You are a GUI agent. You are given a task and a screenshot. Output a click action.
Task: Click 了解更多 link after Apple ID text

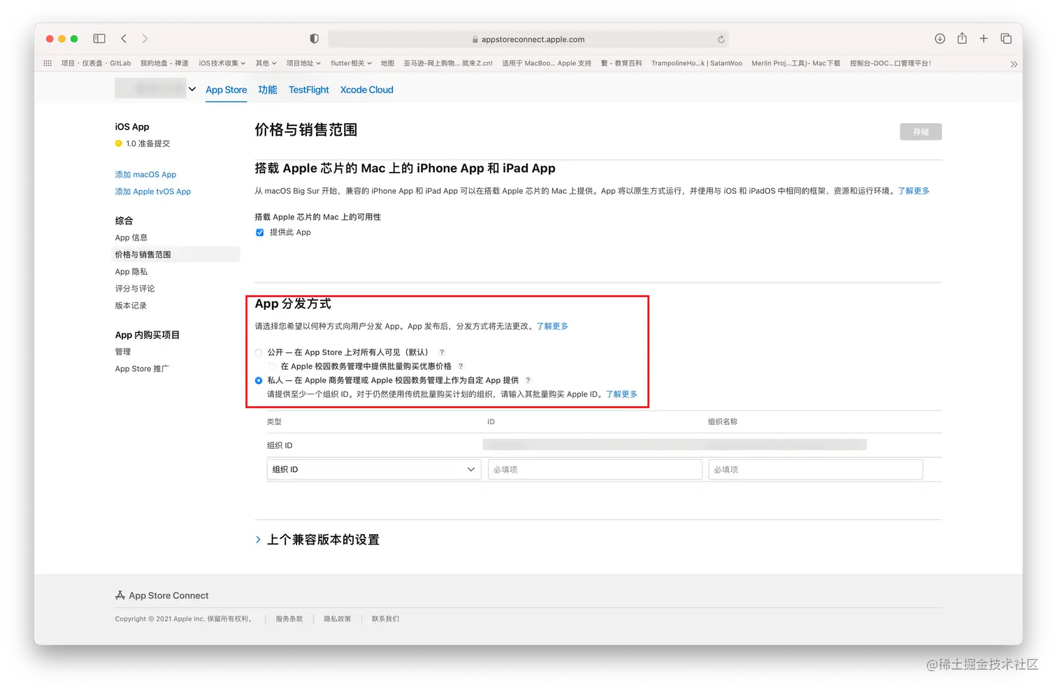[621, 394]
